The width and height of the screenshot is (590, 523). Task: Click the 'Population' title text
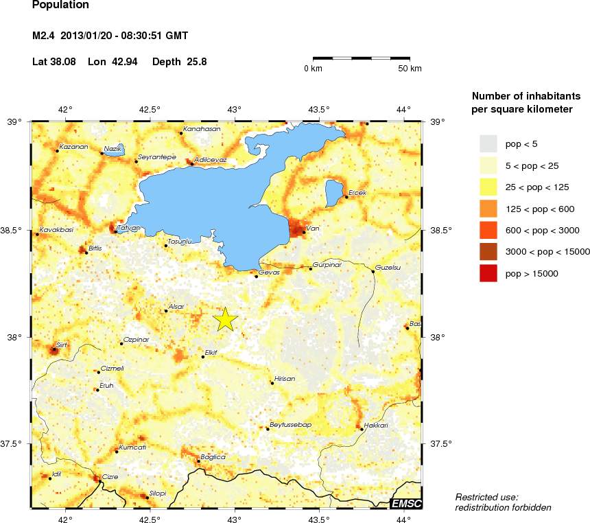(60, 5)
